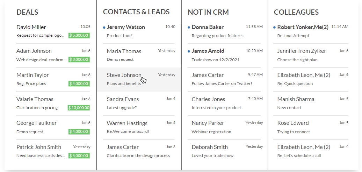
Task: Click the unread dot beside Jeremy Watson
Action: pyautogui.click(x=104, y=27)
